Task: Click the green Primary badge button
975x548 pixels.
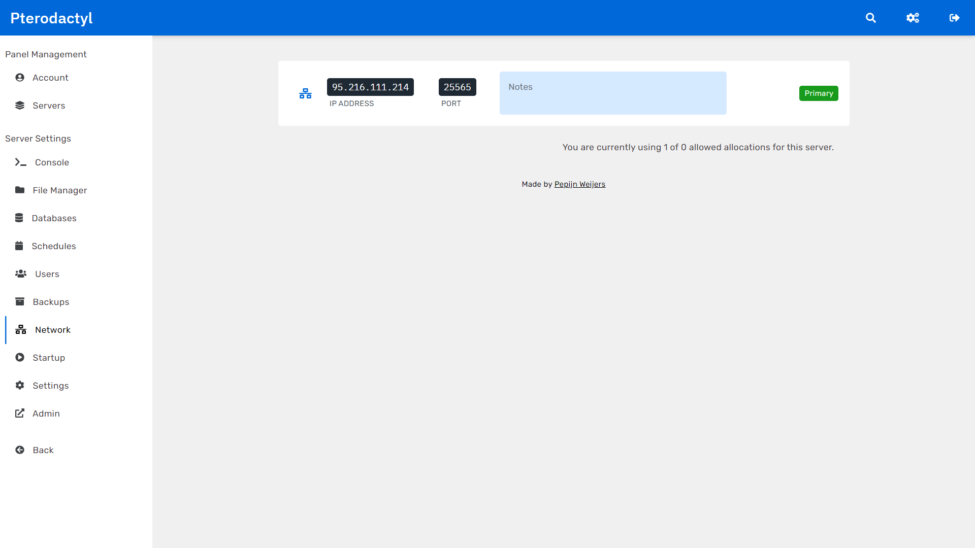Action: click(818, 93)
